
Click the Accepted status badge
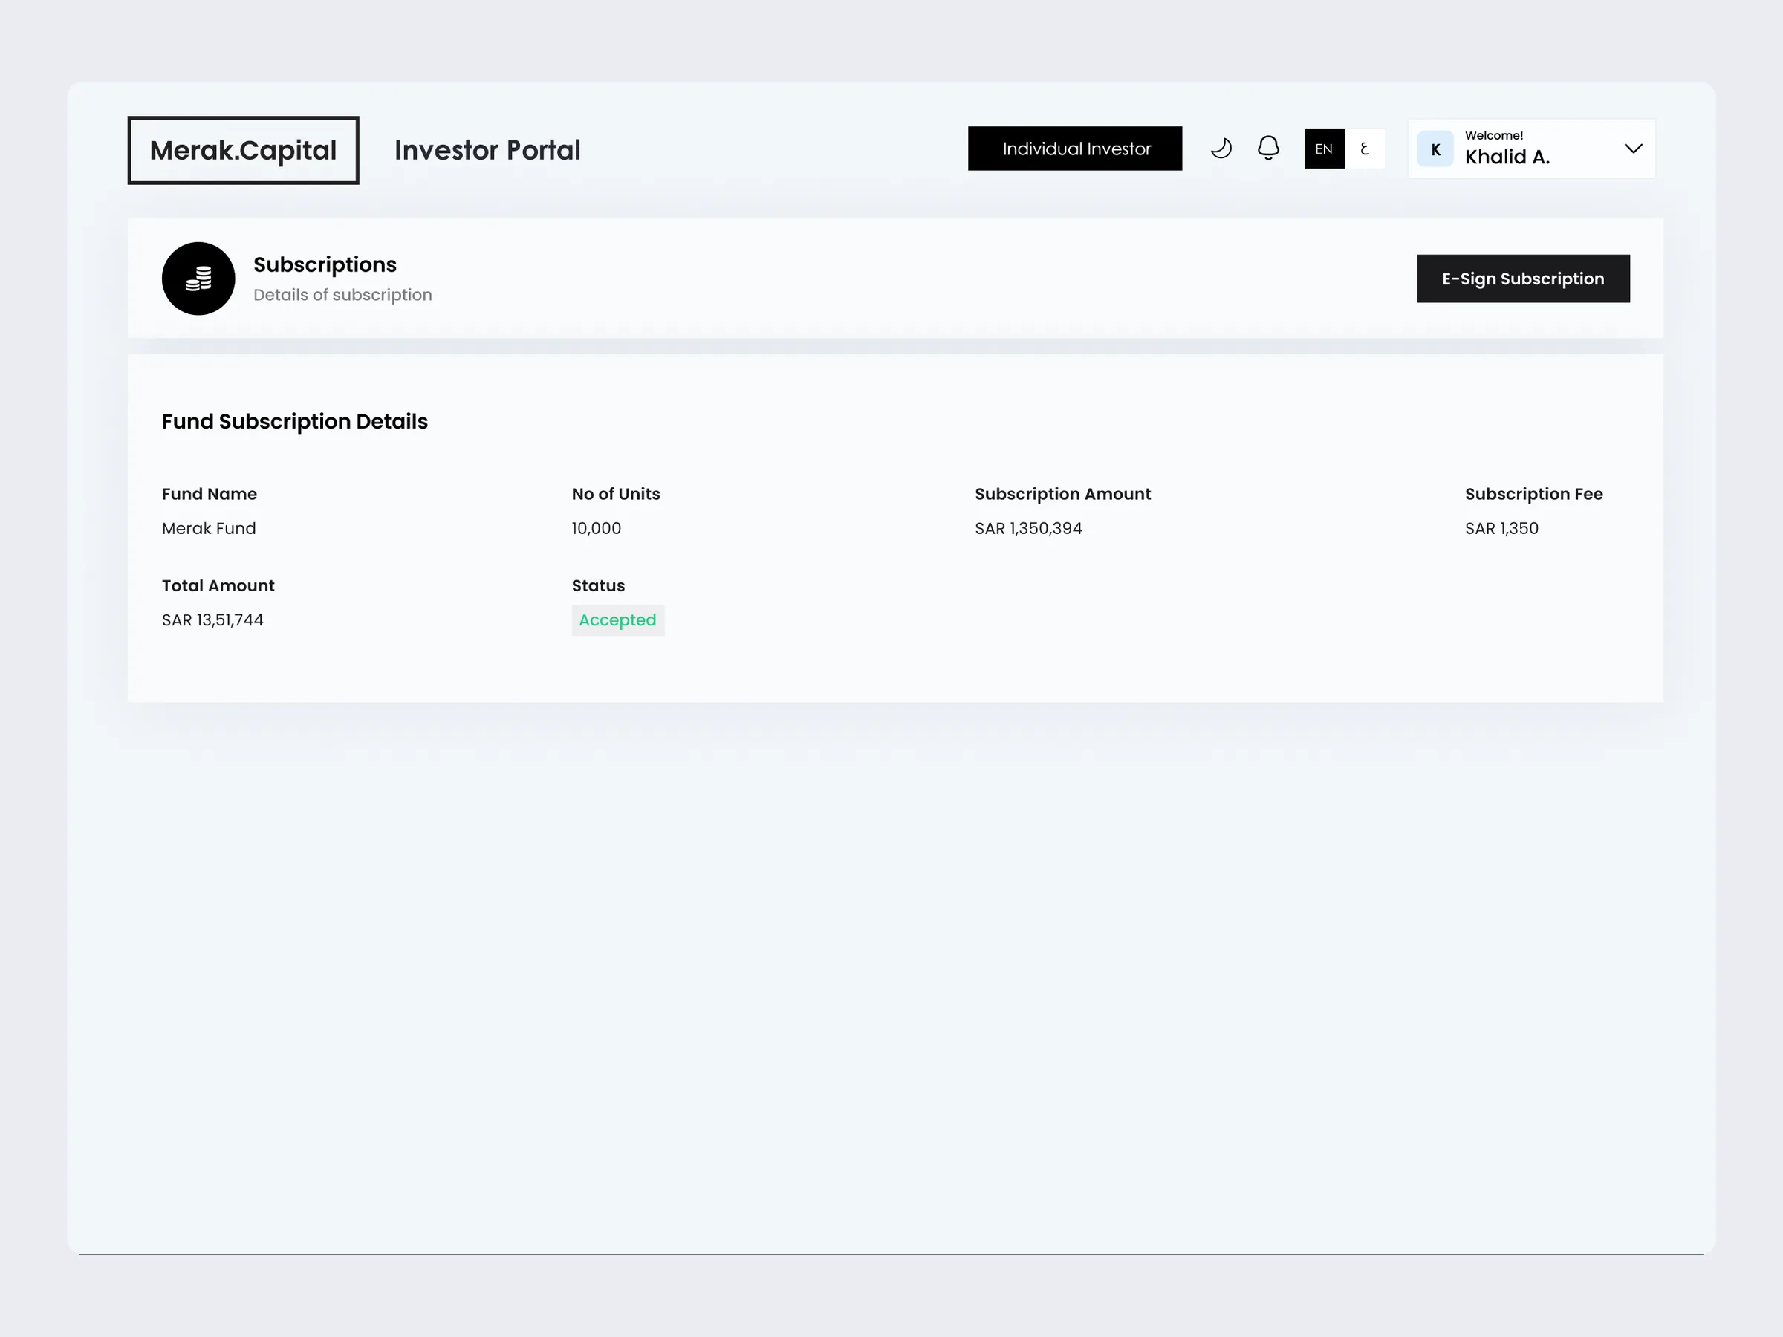617,619
